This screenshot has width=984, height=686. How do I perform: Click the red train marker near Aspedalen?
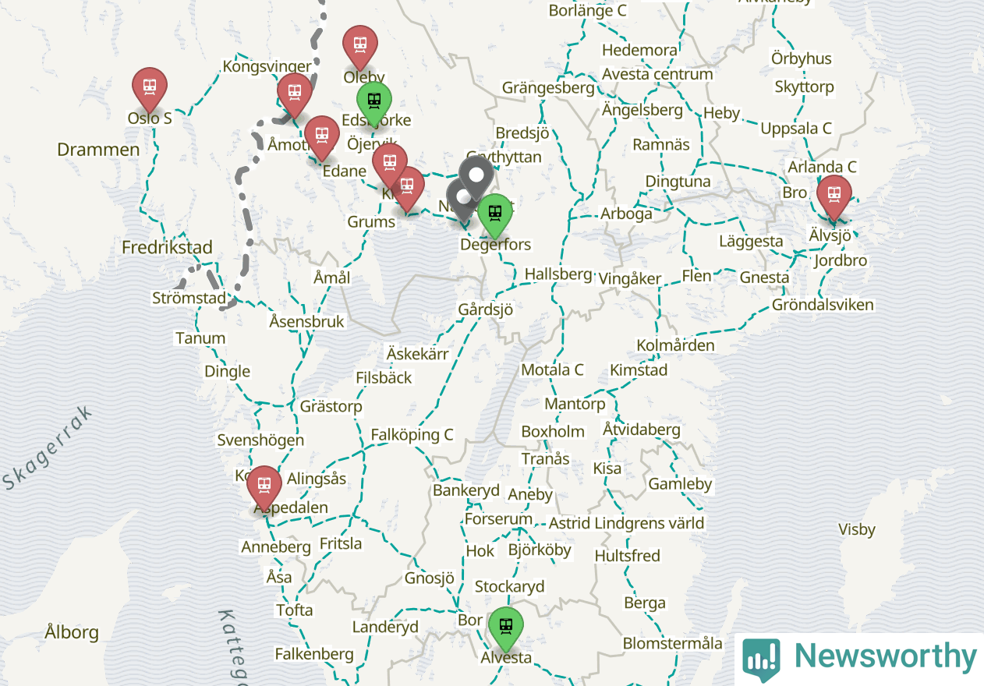pos(264,487)
